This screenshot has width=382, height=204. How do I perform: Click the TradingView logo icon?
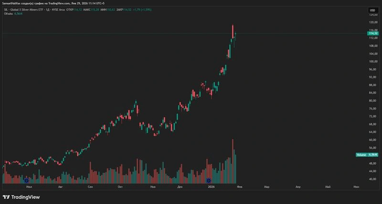click(6, 197)
